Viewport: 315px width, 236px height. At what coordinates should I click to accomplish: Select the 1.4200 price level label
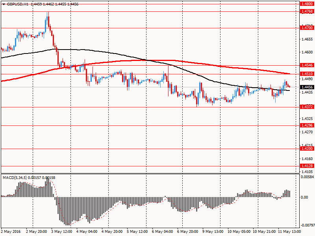click(x=307, y=149)
